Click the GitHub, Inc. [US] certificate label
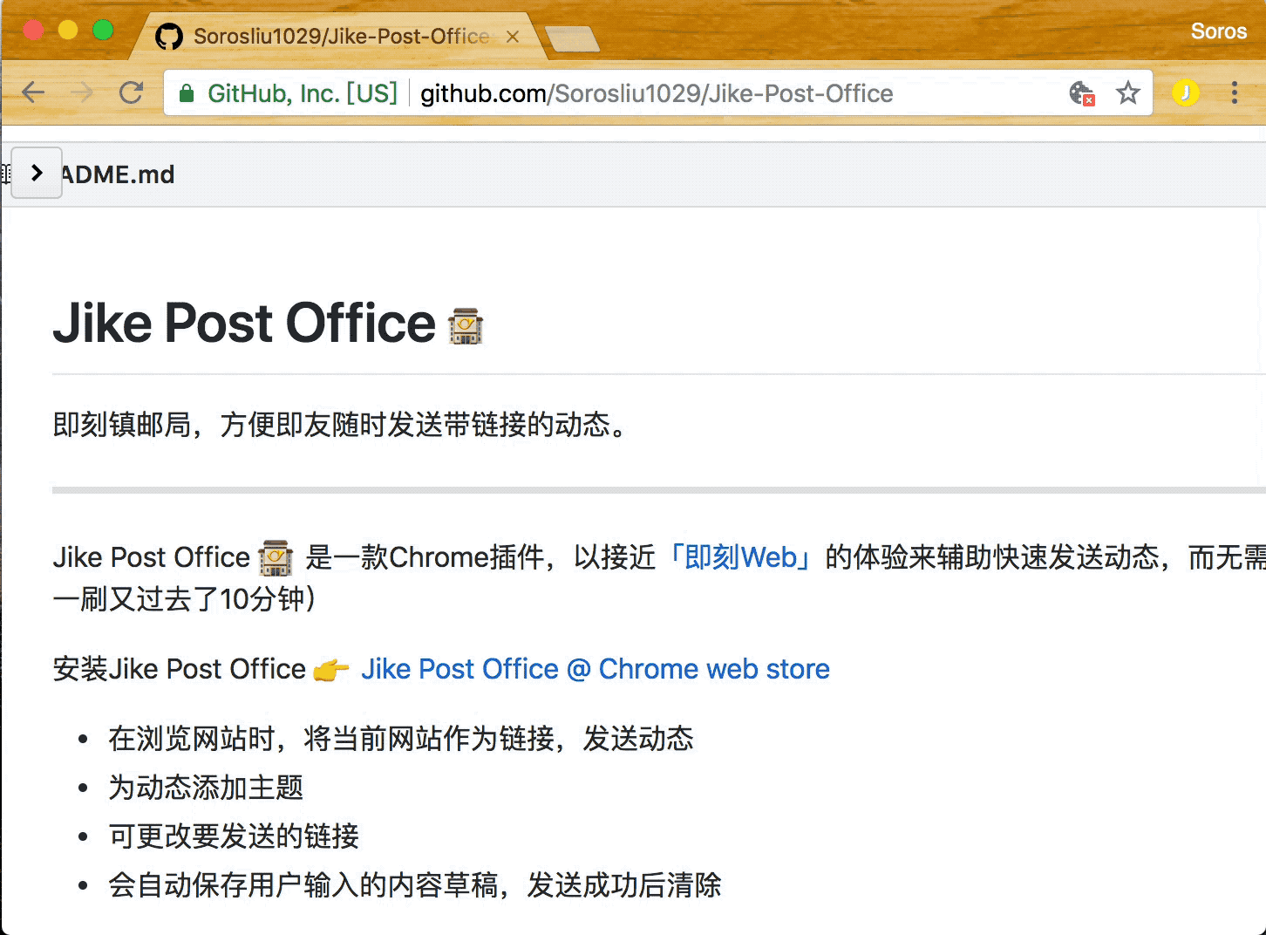 point(303,93)
